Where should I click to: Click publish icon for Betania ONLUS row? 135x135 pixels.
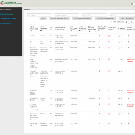coord(128,98)
